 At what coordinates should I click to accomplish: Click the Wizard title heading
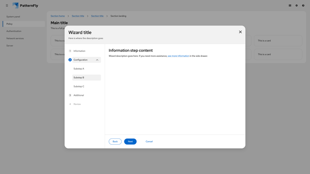(80, 32)
